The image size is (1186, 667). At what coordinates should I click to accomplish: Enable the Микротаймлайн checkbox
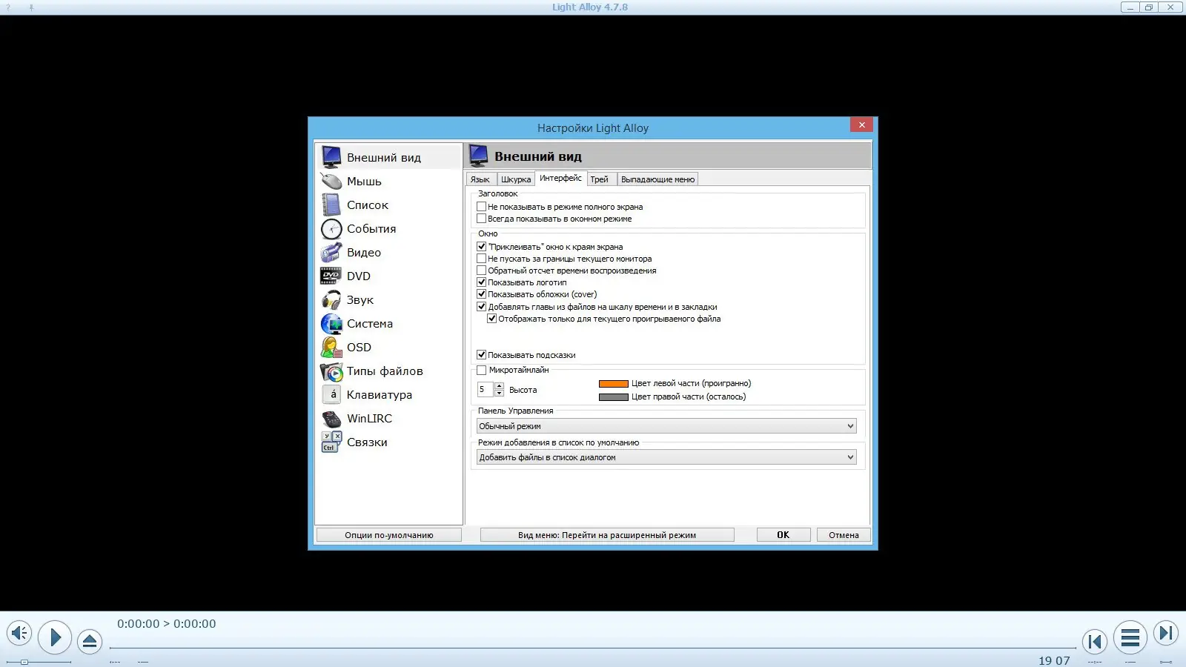pyautogui.click(x=482, y=370)
